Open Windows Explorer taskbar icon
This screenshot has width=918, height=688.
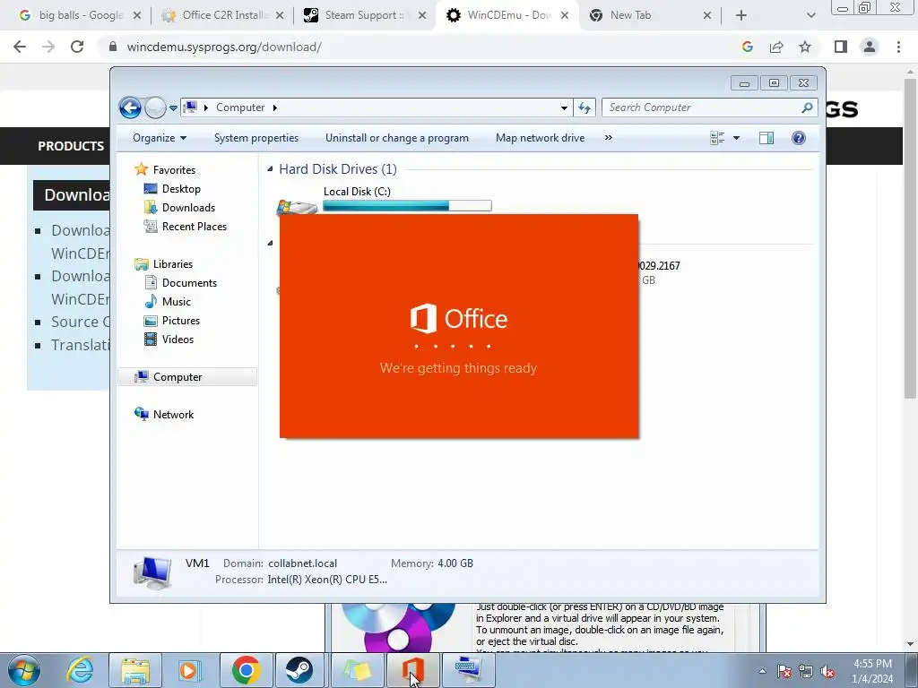(135, 670)
